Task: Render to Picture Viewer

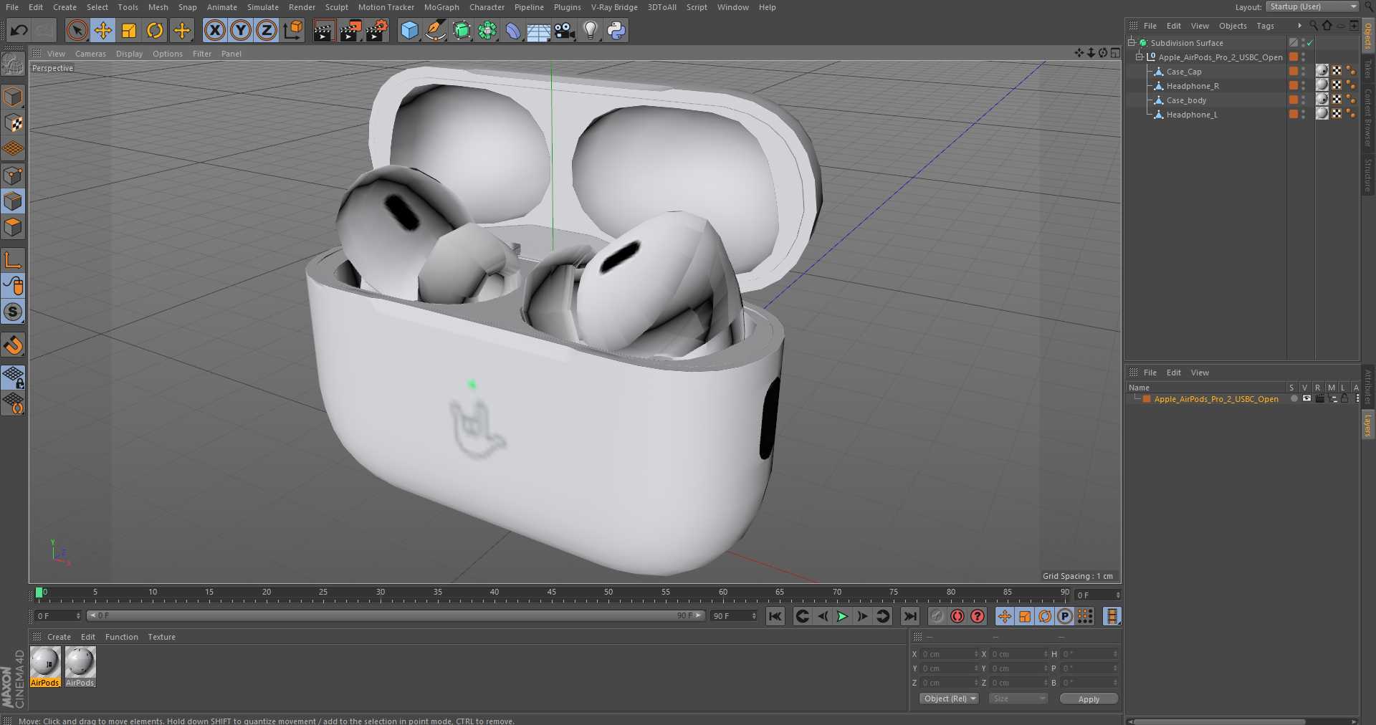Action: point(350,30)
